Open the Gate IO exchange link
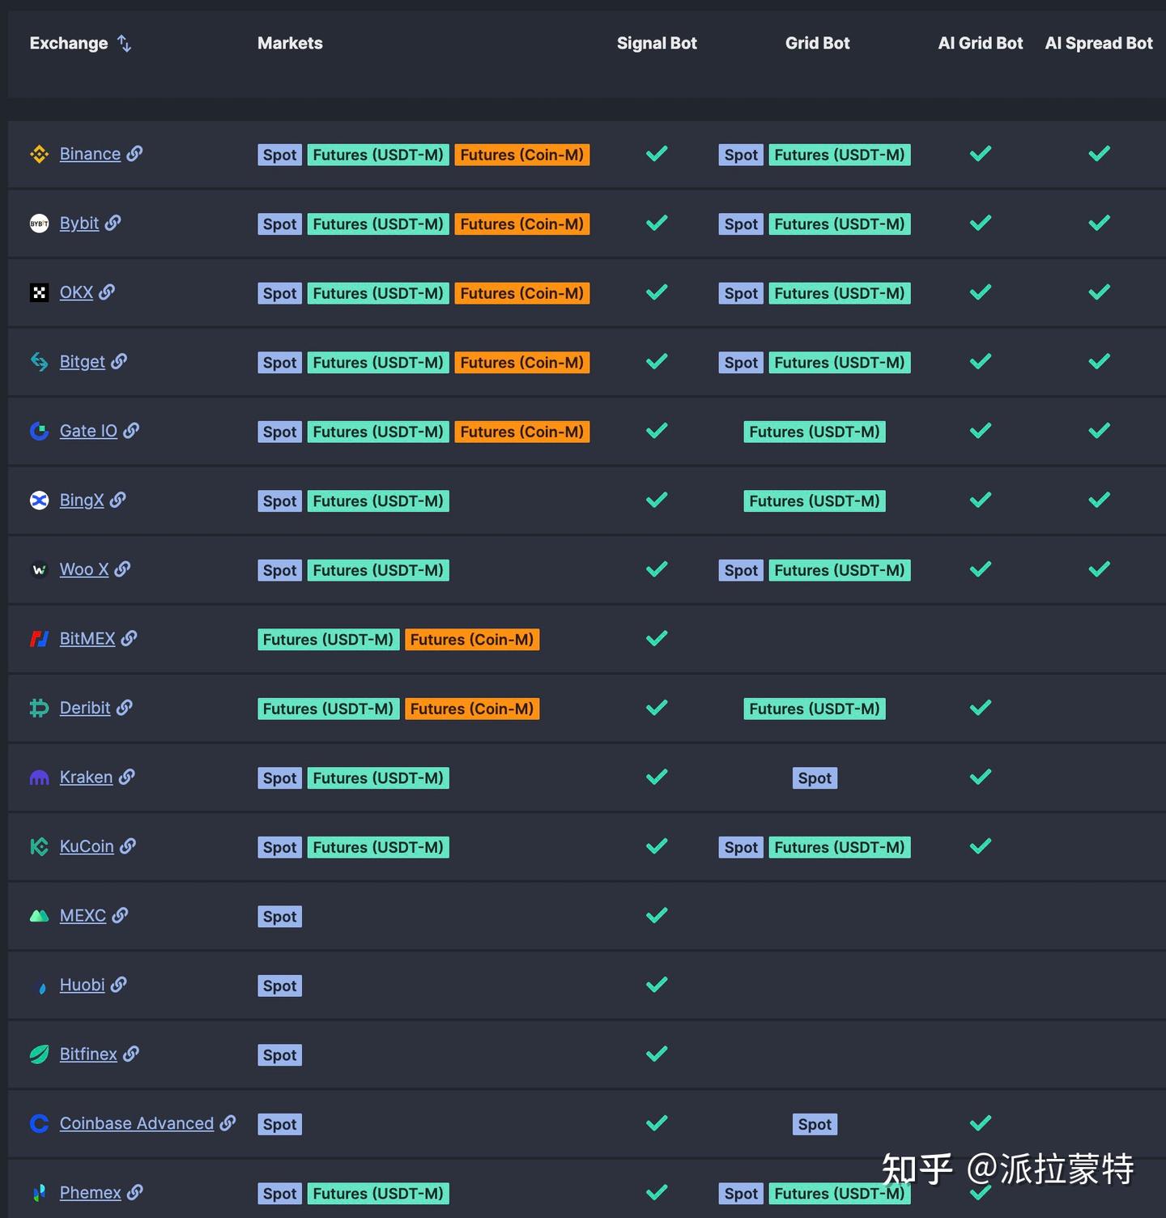Screen dimensions: 1166x1218 pyautogui.click(x=89, y=431)
